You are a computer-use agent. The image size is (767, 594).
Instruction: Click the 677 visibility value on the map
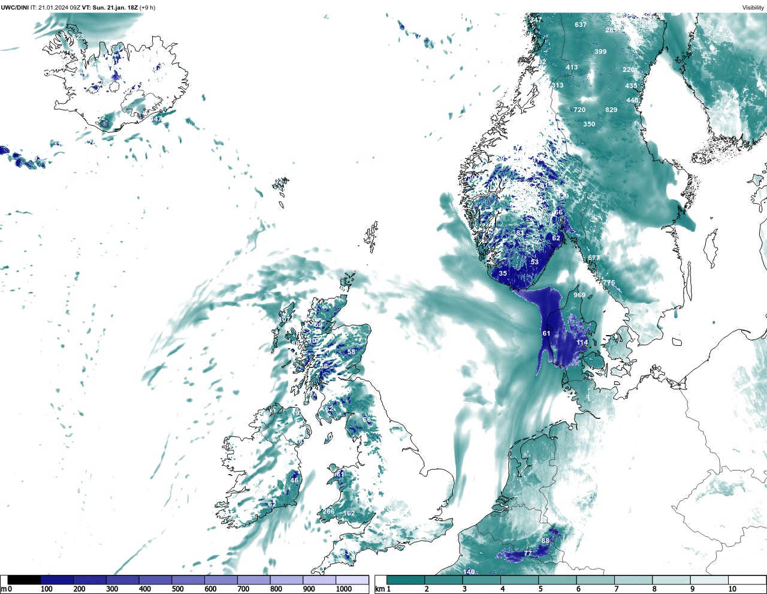click(x=593, y=258)
